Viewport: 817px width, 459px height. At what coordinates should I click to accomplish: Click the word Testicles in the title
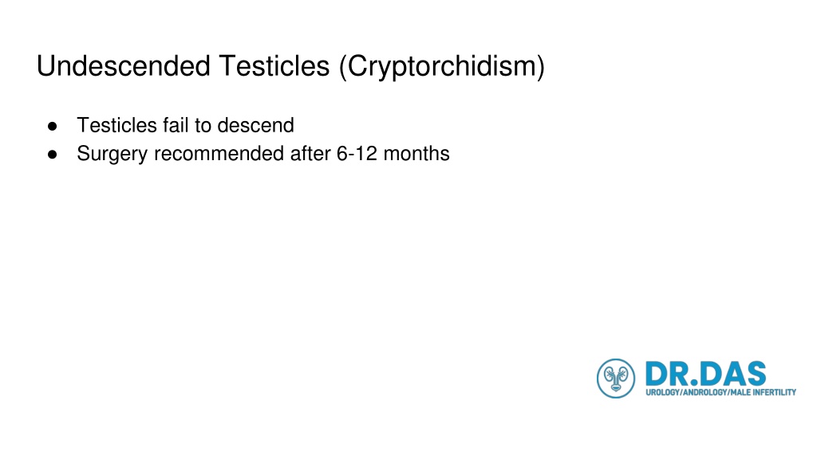[274, 66]
